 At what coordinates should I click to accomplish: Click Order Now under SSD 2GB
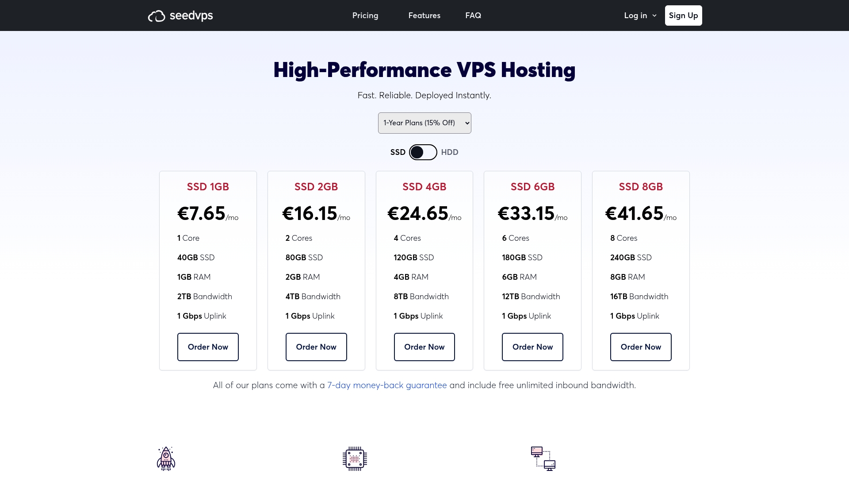coord(316,347)
